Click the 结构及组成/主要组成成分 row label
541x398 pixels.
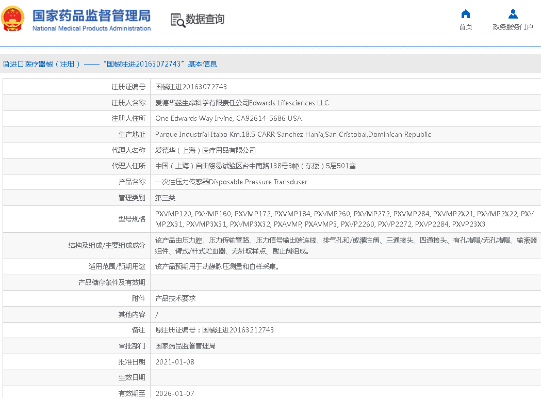[x=107, y=246]
